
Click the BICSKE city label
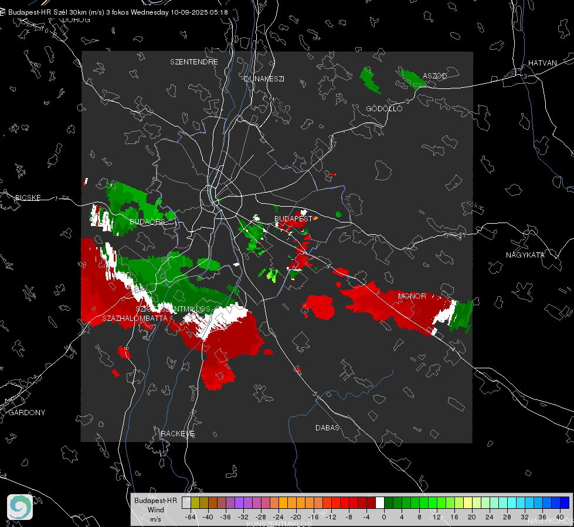tap(28, 197)
